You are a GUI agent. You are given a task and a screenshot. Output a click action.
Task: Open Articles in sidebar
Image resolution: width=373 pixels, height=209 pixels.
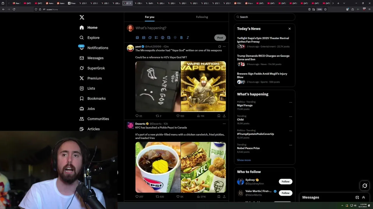pos(89,129)
